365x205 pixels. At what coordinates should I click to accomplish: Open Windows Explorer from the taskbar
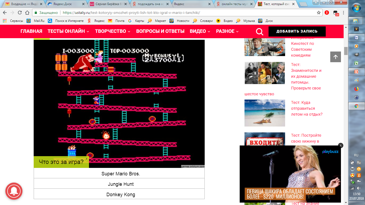point(356,21)
